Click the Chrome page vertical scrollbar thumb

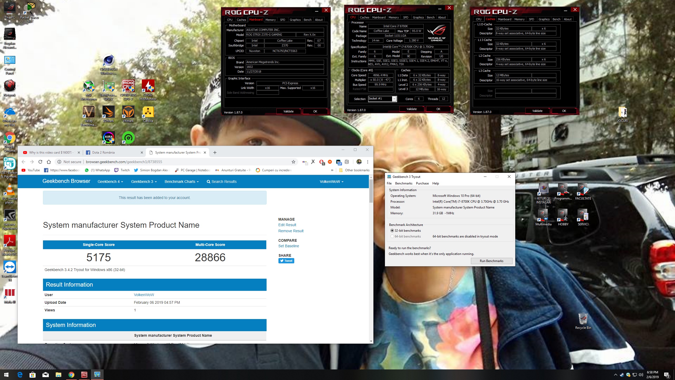[371, 191]
